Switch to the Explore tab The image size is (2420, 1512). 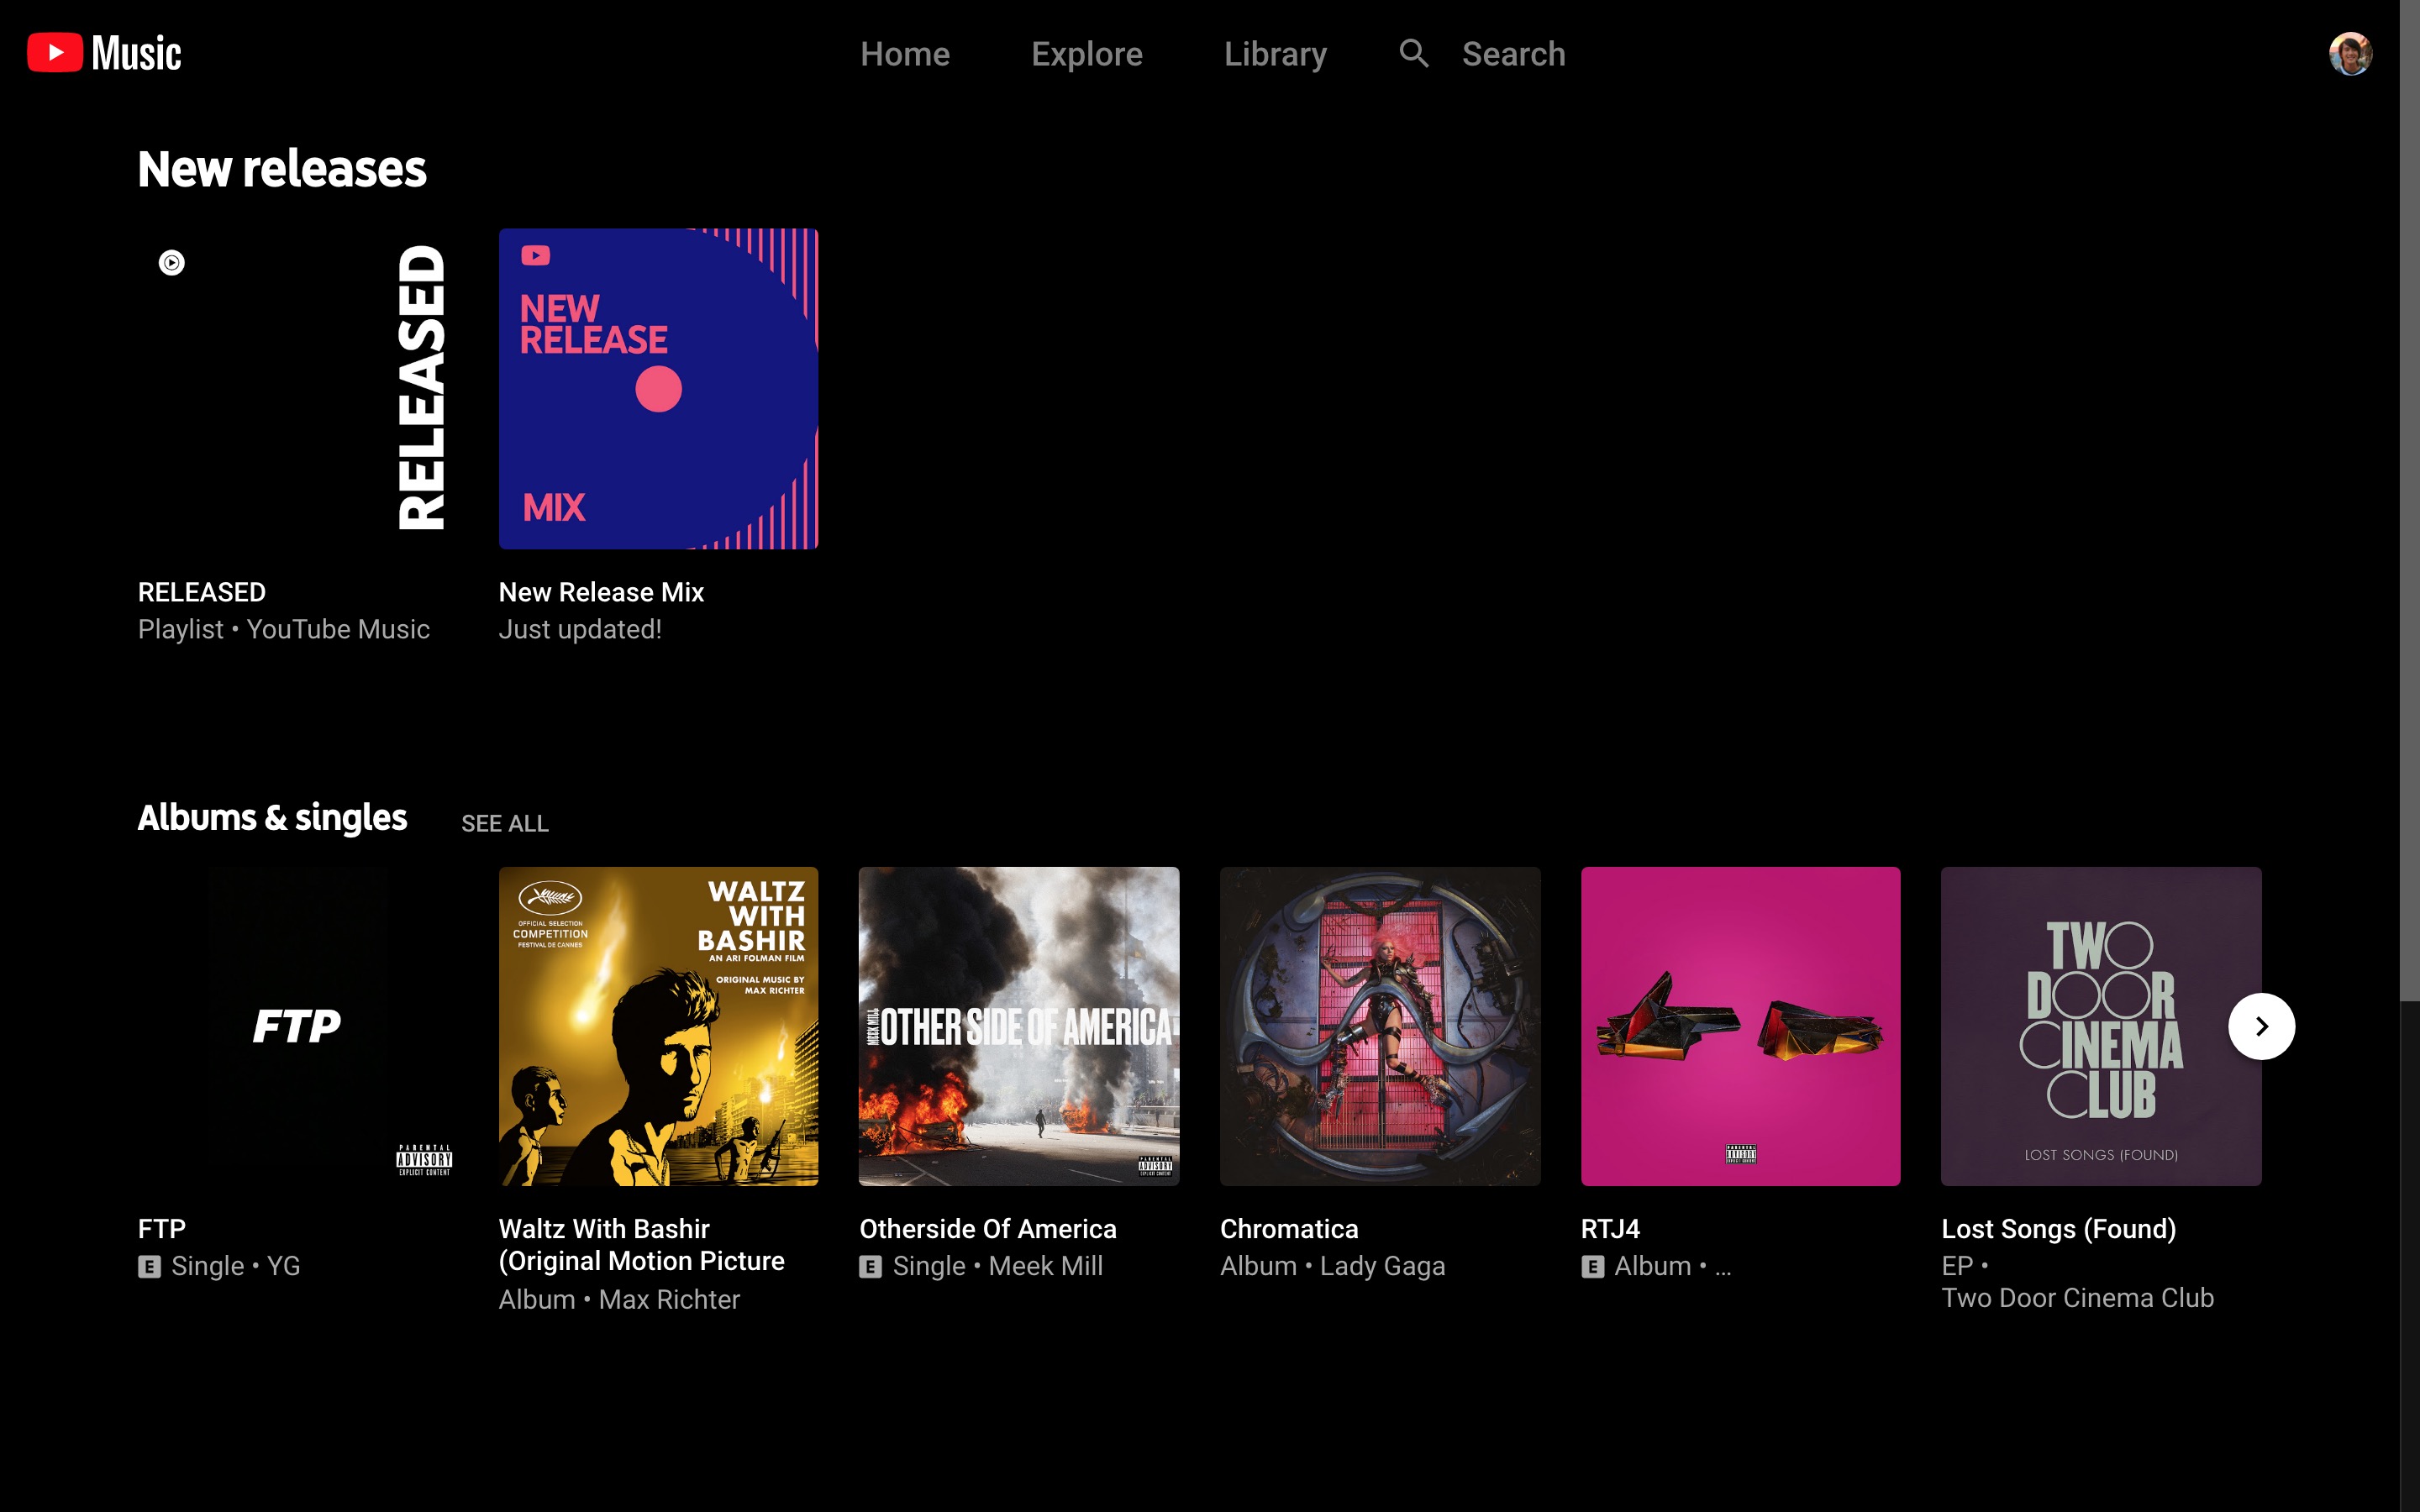point(1086,53)
